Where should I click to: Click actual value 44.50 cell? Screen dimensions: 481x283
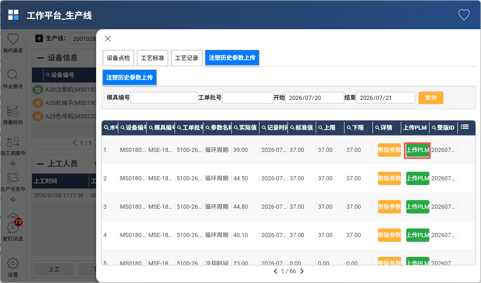[x=241, y=178]
